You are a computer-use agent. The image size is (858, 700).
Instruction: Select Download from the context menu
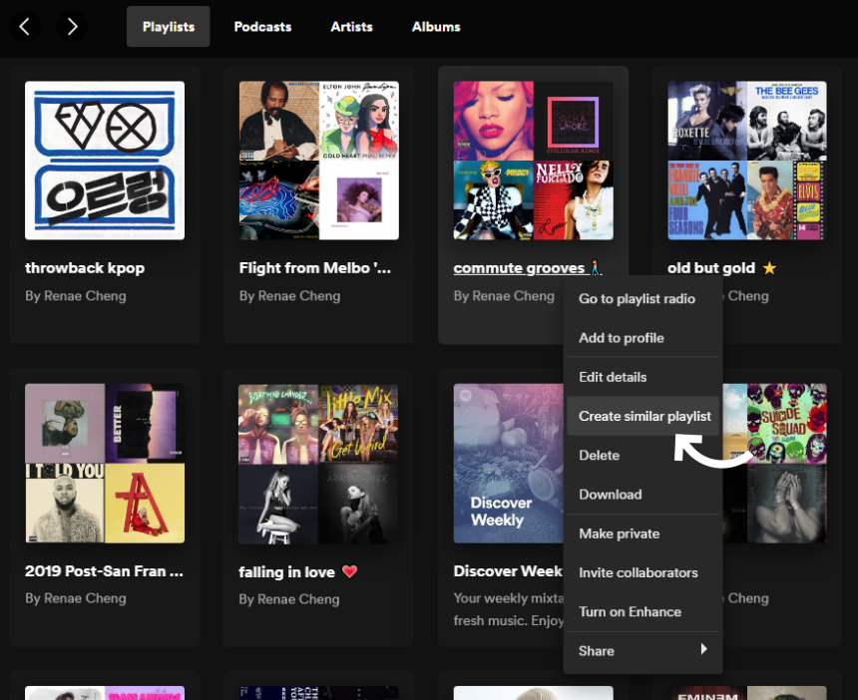[x=610, y=495]
